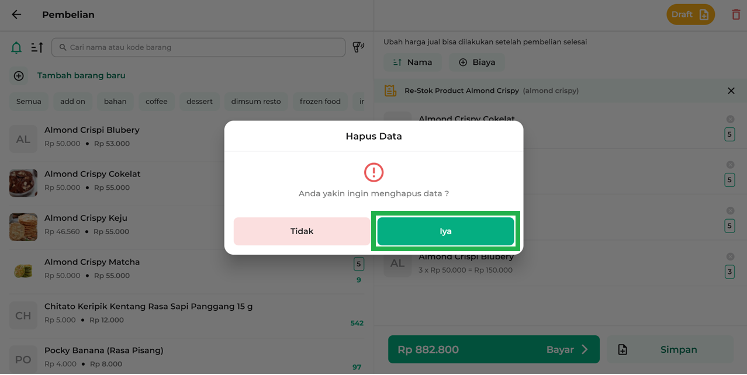This screenshot has height=375, width=747.
Task: Confirm deletion with the Iya button
Action: [x=445, y=231]
